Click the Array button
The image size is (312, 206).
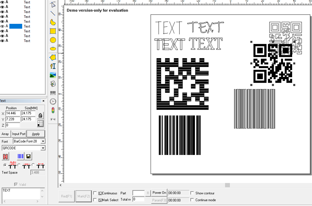(x=5, y=134)
